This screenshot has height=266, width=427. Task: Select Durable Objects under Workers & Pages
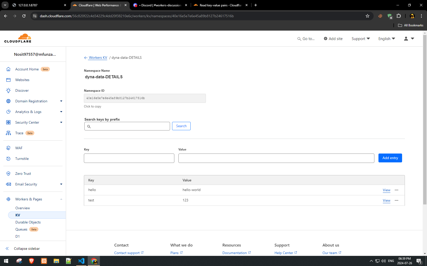coord(28,222)
